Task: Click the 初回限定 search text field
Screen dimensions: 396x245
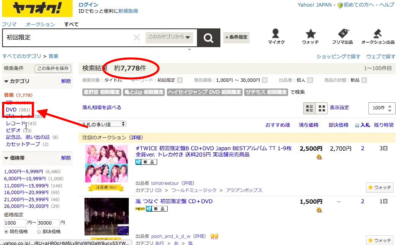Action: point(67,38)
